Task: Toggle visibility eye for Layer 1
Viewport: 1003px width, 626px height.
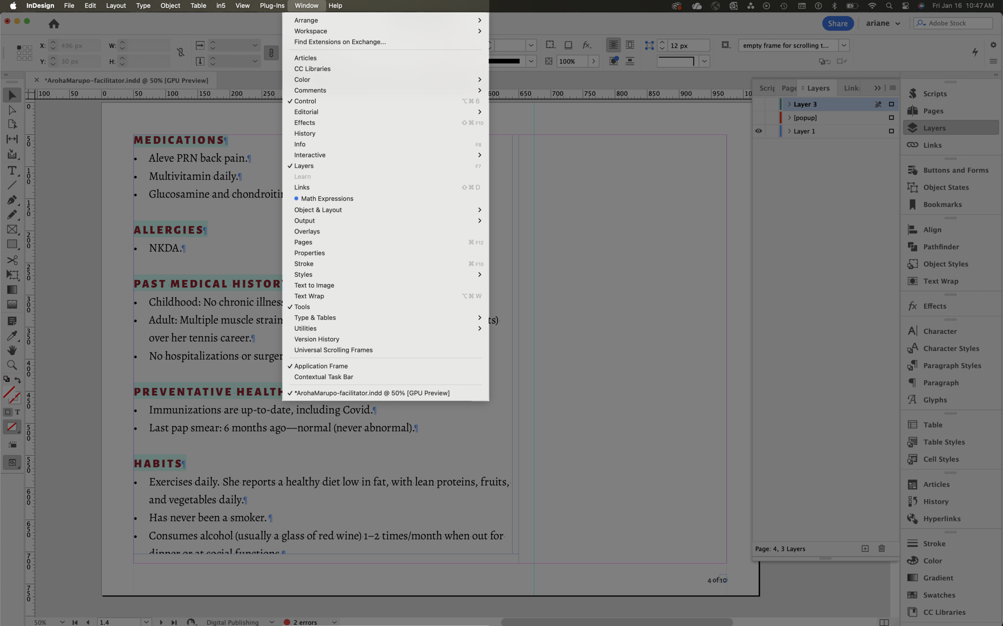Action: (759, 131)
